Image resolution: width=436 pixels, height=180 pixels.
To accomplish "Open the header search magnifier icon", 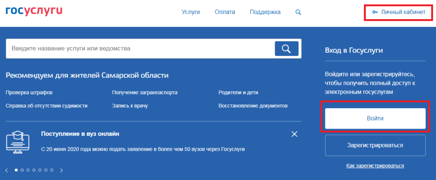I will pyautogui.click(x=298, y=12).
